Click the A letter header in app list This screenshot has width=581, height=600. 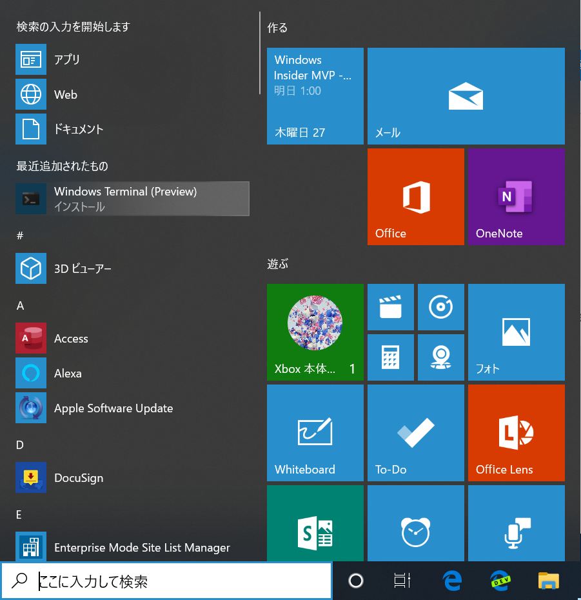pos(20,306)
